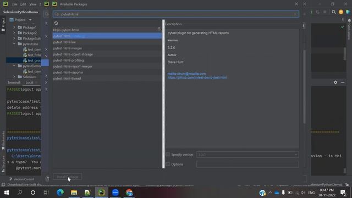352x198 pixels.
Task: Click the vertical splitter between list and description
Action: (x=164, y=94)
